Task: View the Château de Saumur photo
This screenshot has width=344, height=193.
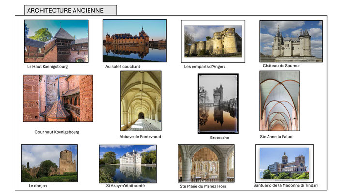Action: 291,41
